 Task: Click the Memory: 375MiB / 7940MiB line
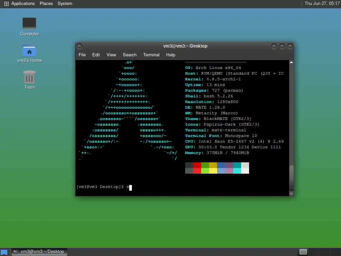point(217,153)
